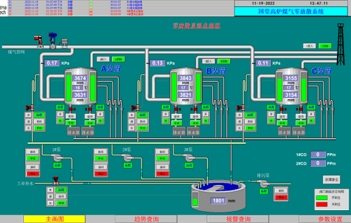Toggle 远程 on C装置 water valve panel
The image size is (351, 223).
(250, 115)
